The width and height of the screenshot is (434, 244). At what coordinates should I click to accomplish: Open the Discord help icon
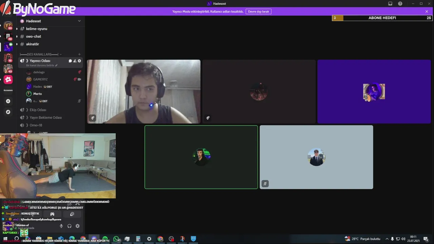point(400,3)
